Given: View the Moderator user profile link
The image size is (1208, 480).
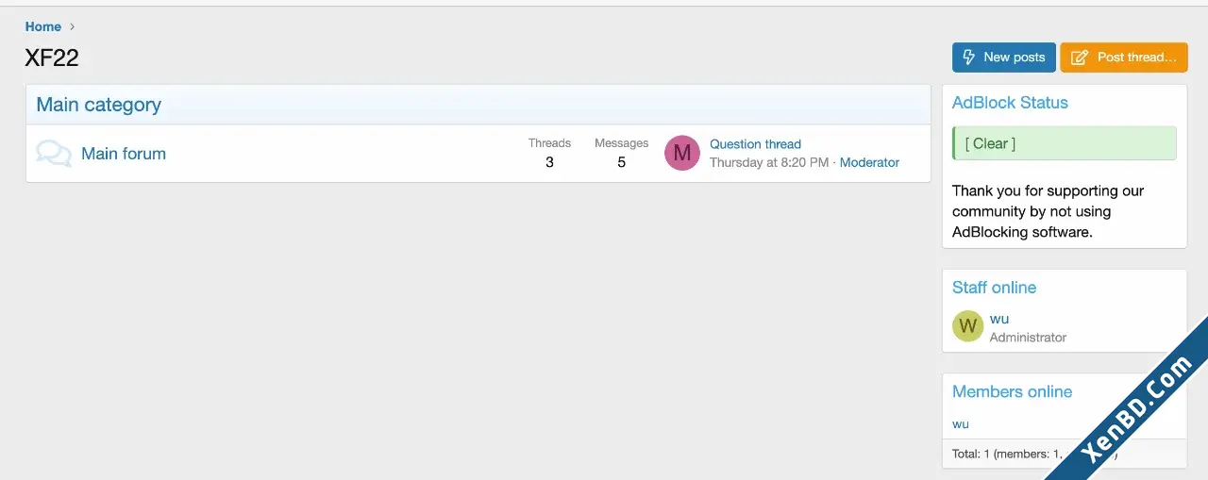Looking at the screenshot, I should point(869,162).
